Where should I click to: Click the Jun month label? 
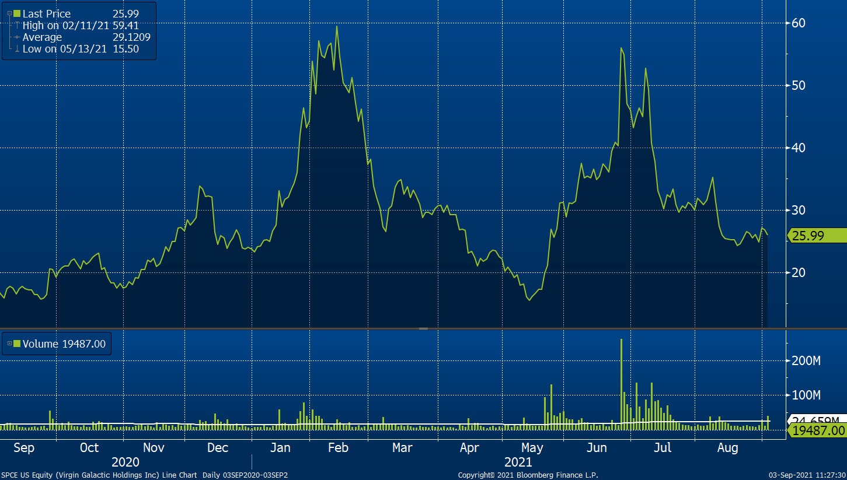pos(597,449)
